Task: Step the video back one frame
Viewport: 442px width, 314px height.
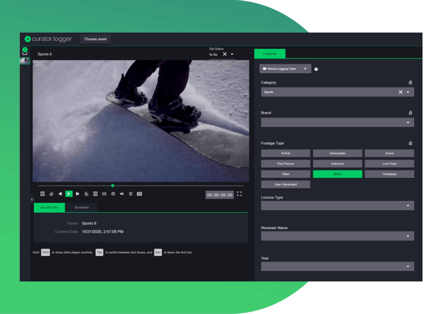Action: click(60, 194)
